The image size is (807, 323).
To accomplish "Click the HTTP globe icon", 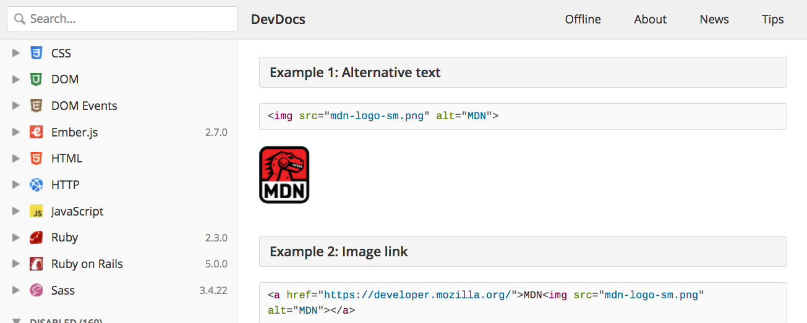I will (x=36, y=185).
